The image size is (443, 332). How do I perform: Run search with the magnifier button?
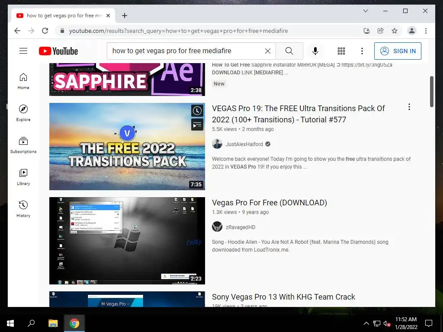point(289,51)
